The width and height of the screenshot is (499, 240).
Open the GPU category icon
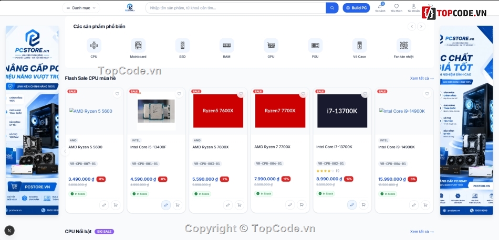click(x=271, y=46)
